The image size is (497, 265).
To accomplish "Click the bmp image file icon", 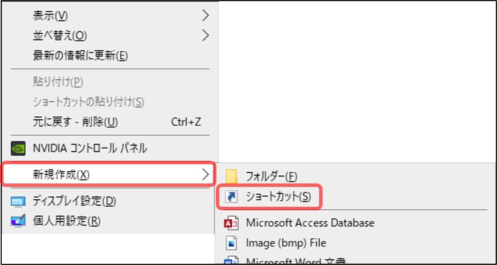I will pyautogui.click(x=231, y=243).
